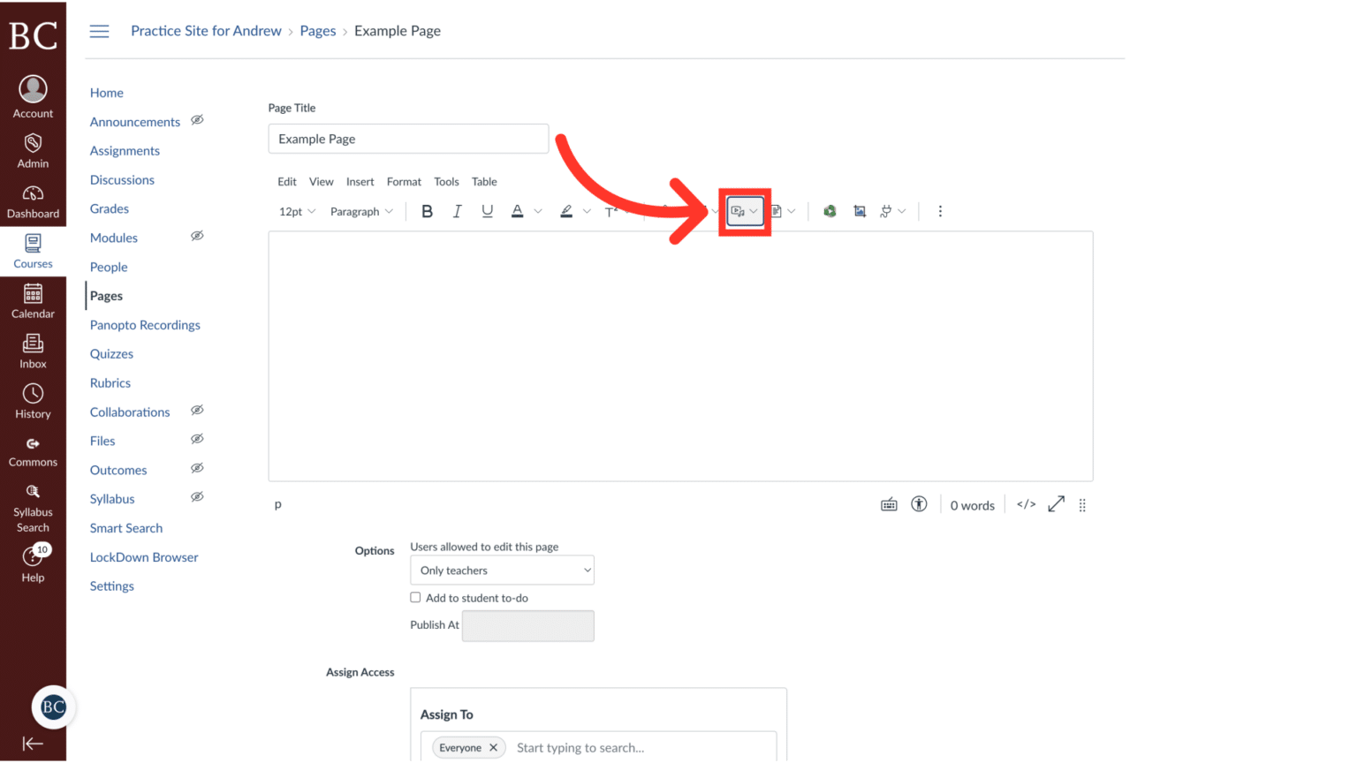The image size is (1357, 763).
Task: Click the Documents upload icon
Action: (777, 210)
